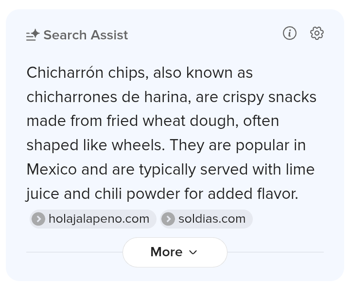The height and width of the screenshot is (283, 350).
Task: Click the arrow icon beside holajalapeno.com
Action: click(38, 219)
